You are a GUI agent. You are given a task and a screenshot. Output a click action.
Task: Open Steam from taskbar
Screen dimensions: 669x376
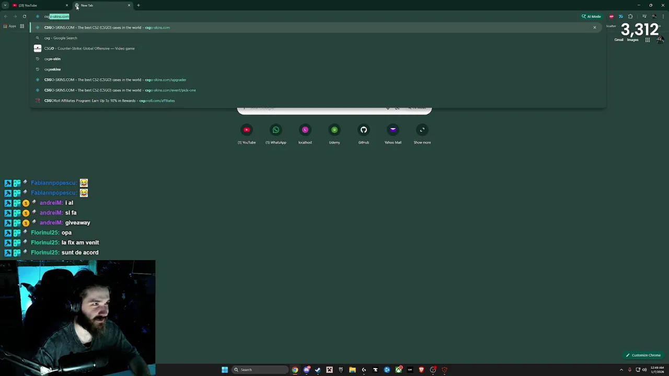point(318,370)
